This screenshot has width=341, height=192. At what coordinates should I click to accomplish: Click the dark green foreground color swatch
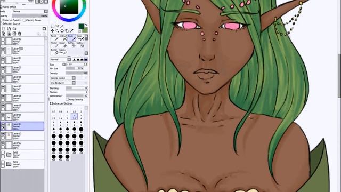pyautogui.click(x=82, y=26)
